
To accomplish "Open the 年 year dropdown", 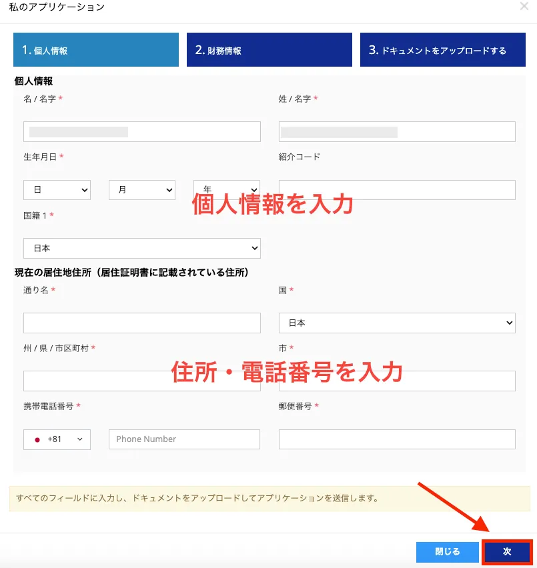I will coord(226,189).
